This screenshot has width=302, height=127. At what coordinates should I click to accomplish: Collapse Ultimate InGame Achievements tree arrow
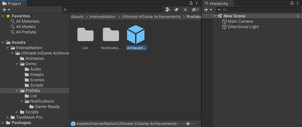pyautogui.click(x=12, y=53)
